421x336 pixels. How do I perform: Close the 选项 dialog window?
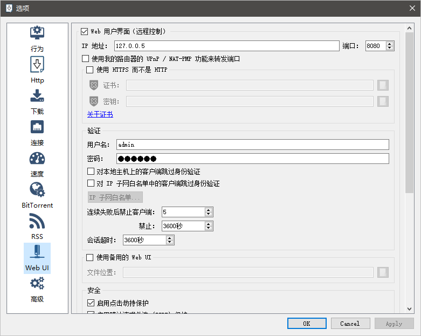point(412,8)
